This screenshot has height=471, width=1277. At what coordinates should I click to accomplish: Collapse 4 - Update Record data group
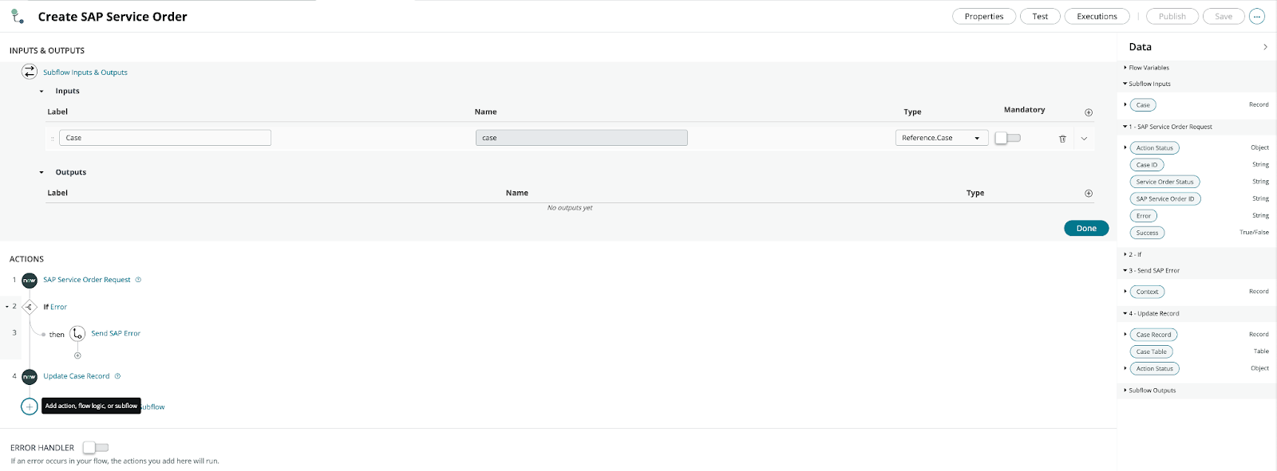click(x=1125, y=313)
